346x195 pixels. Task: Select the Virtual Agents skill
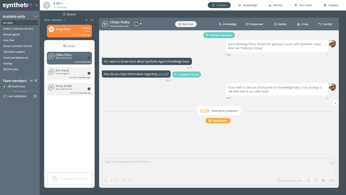(x=11, y=35)
